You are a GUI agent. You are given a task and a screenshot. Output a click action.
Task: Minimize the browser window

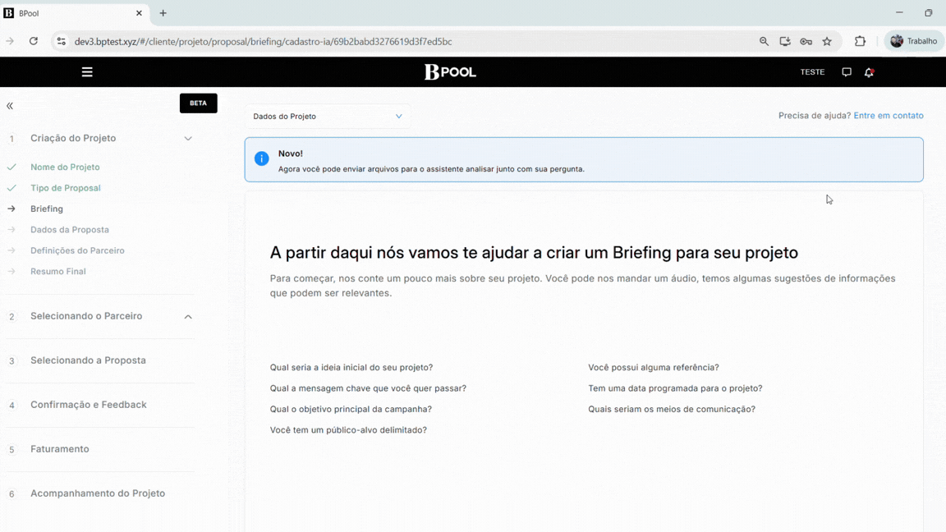(x=899, y=12)
